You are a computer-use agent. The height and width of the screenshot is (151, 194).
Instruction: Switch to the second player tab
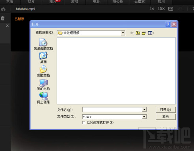coord(31,2)
